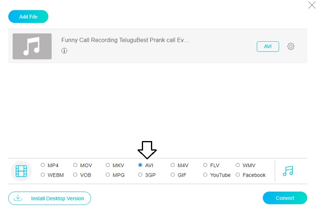Screen dimensions: 317x211
Task: Click the Add File button
Action: click(x=28, y=17)
